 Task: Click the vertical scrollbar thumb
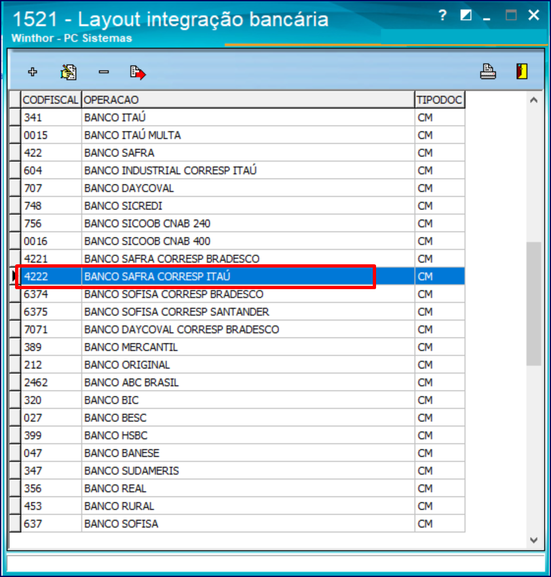click(x=534, y=304)
